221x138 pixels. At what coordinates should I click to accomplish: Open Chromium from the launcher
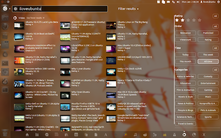[x=5, y=72]
